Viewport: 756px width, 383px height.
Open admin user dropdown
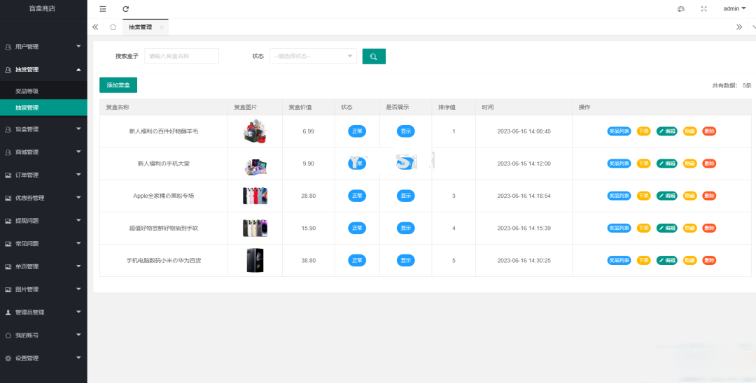tap(734, 9)
